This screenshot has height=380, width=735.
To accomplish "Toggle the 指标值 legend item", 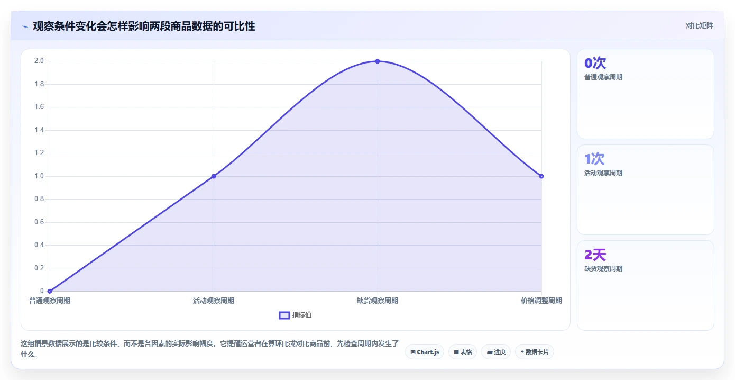I will pos(295,315).
